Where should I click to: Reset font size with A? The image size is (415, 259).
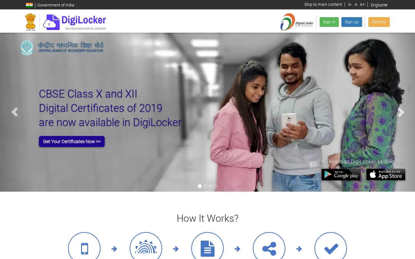click(x=356, y=5)
